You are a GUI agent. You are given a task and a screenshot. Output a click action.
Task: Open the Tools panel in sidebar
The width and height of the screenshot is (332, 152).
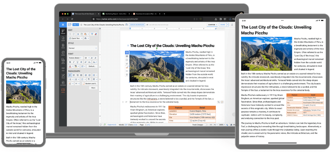(x=63, y=76)
